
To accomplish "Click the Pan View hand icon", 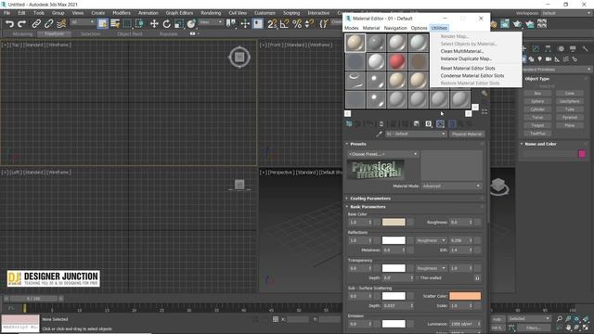I will [x=568, y=328].
